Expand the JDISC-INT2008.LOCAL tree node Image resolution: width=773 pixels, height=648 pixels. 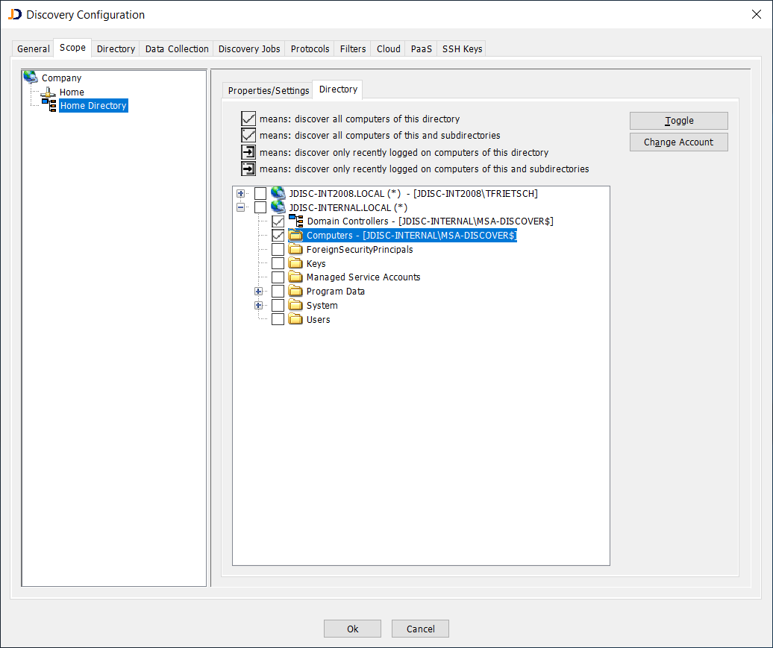[x=240, y=192]
